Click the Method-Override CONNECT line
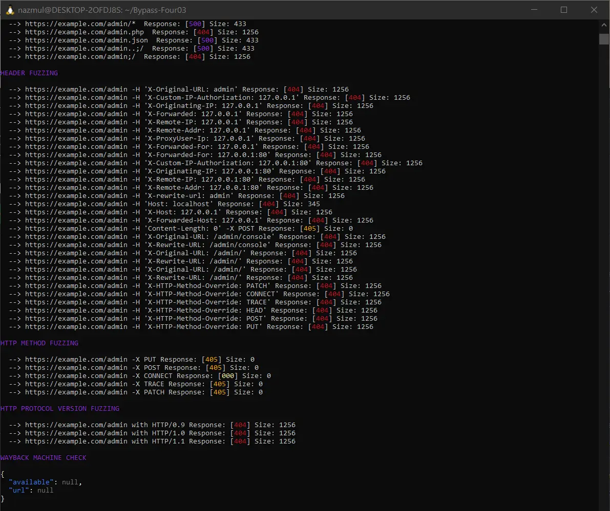This screenshot has height=511, width=610. pos(199,294)
